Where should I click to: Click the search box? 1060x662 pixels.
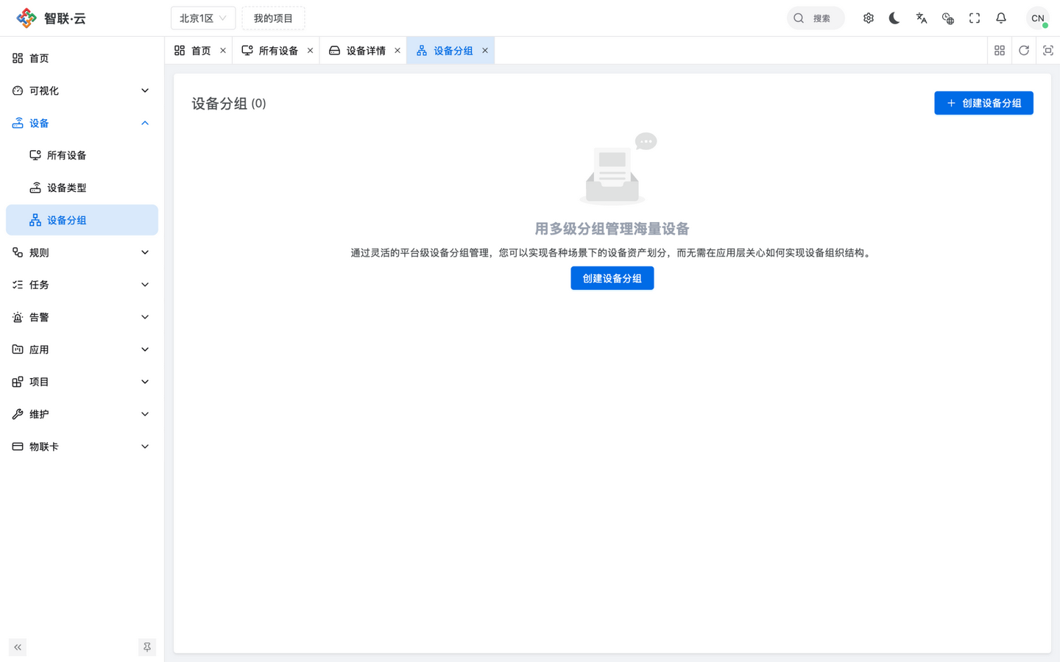[816, 18]
